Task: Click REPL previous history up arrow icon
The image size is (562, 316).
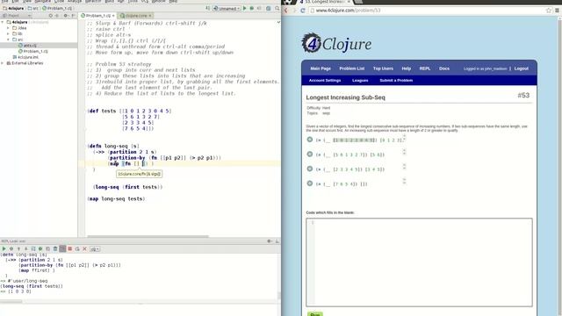Action: point(18,248)
